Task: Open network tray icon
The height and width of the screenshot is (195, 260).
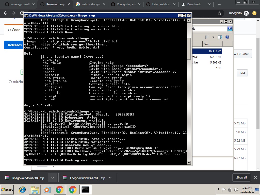Action: (230, 189)
